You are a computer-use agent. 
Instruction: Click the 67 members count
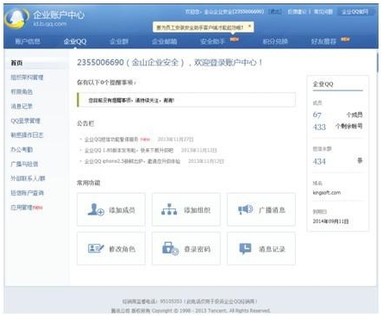click(317, 115)
